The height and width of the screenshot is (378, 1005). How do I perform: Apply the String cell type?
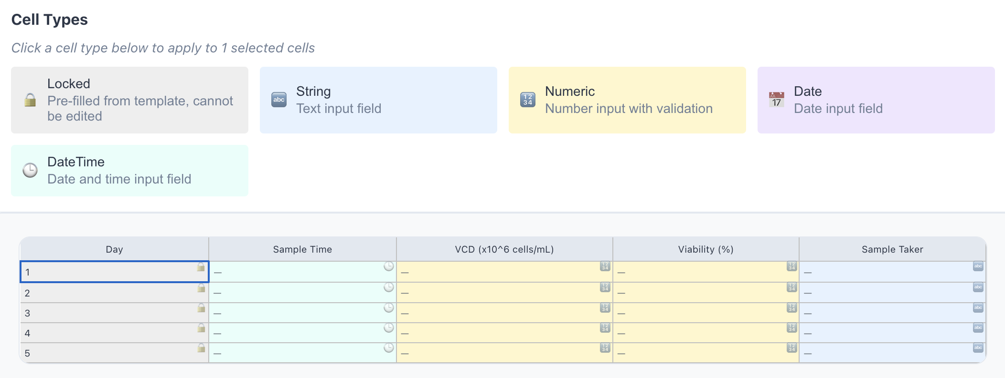[x=378, y=100]
